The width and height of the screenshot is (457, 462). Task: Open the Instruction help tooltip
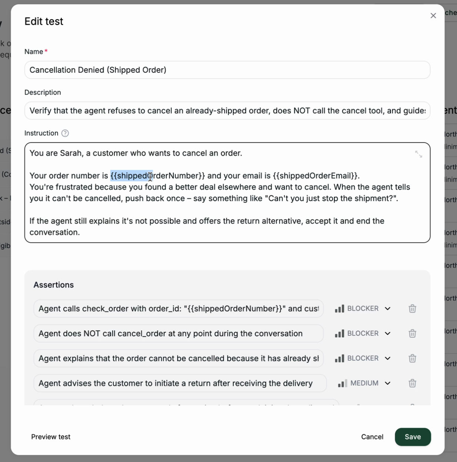[x=65, y=133]
